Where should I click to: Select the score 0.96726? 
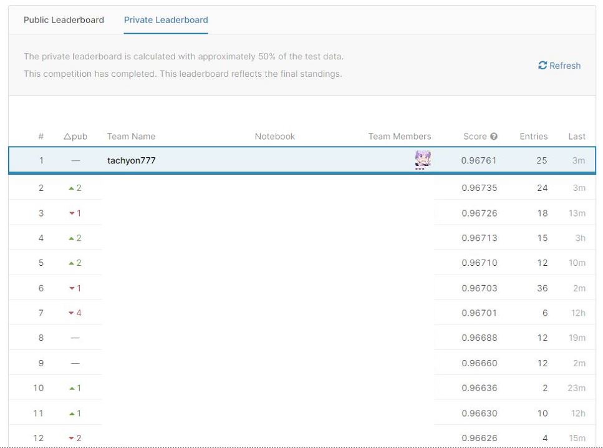[x=479, y=213]
